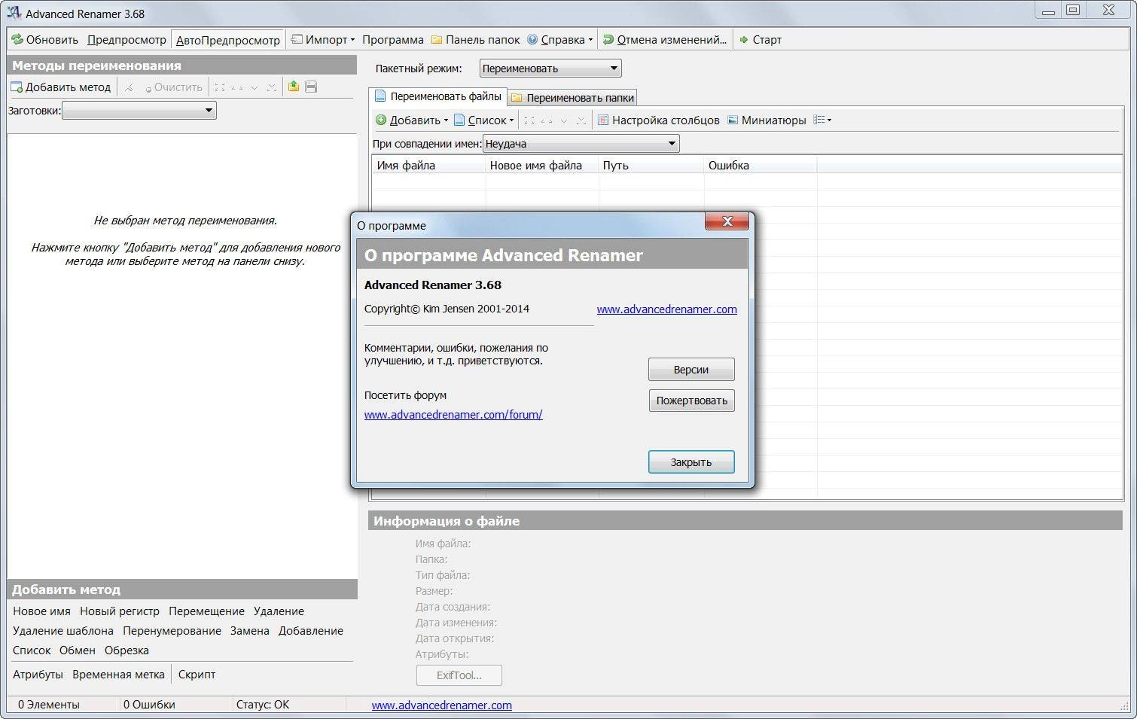Add the Новое имя method
1137x719 pixels.
(x=41, y=611)
